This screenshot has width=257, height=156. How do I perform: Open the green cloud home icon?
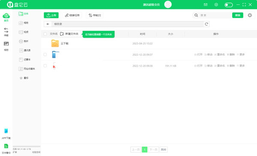6,16
